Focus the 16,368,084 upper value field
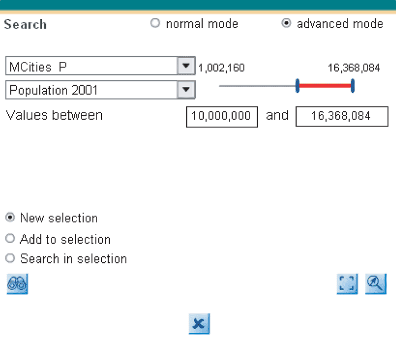Screen dimensions: 396x341 (341, 116)
